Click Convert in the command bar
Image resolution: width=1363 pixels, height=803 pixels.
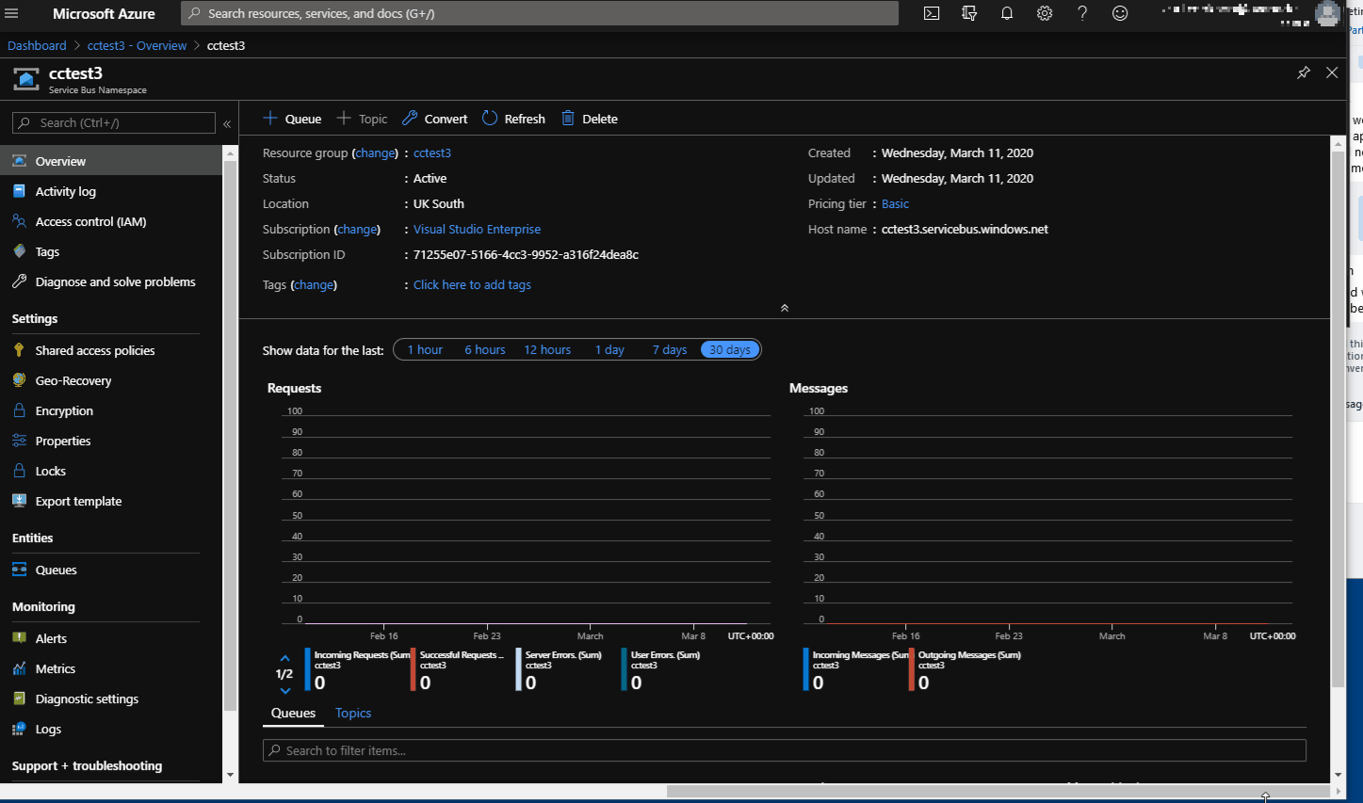click(434, 119)
